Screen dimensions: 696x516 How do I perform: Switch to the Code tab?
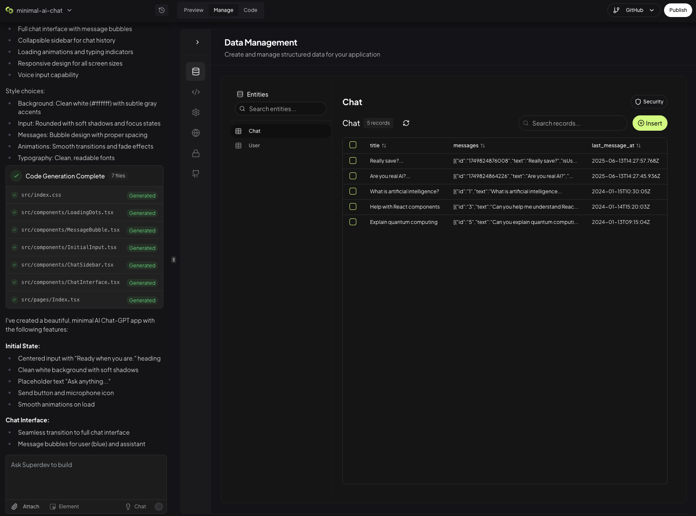(250, 10)
